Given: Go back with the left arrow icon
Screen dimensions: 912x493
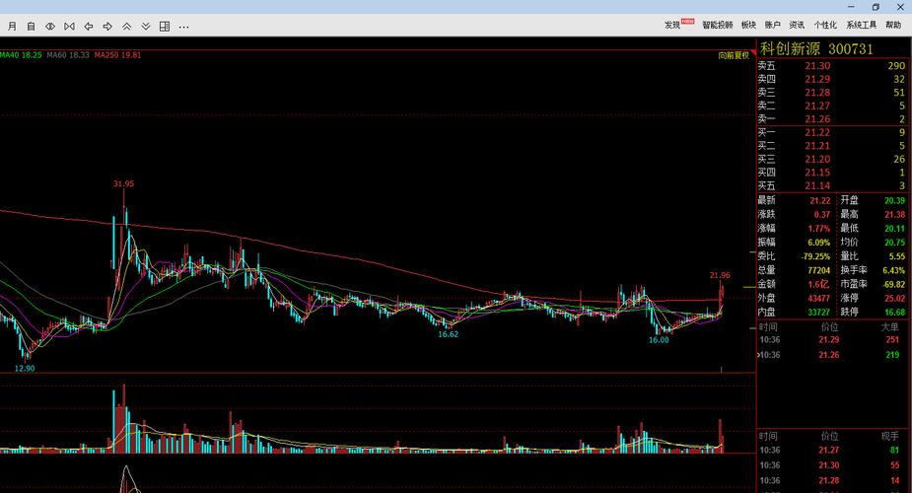Looking at the screenshot, I should tap(89, 26).
